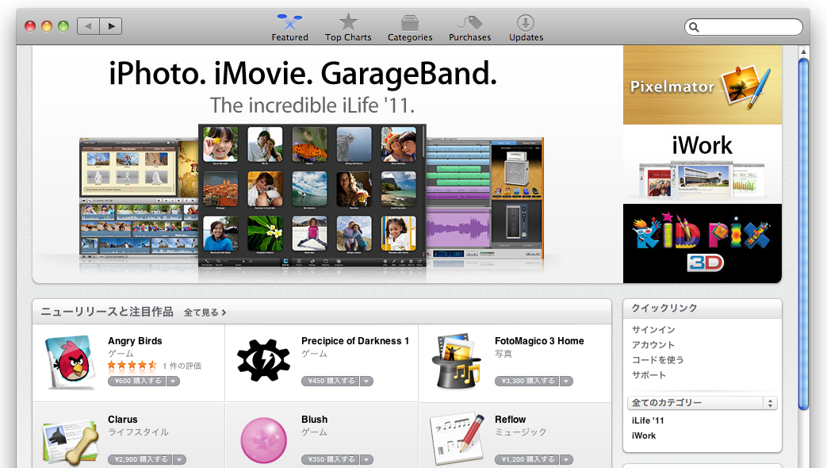827x468 pixels.
Task: Click the magnifying glass search icon
Action: pyautogui.click(x=694, y=27)
